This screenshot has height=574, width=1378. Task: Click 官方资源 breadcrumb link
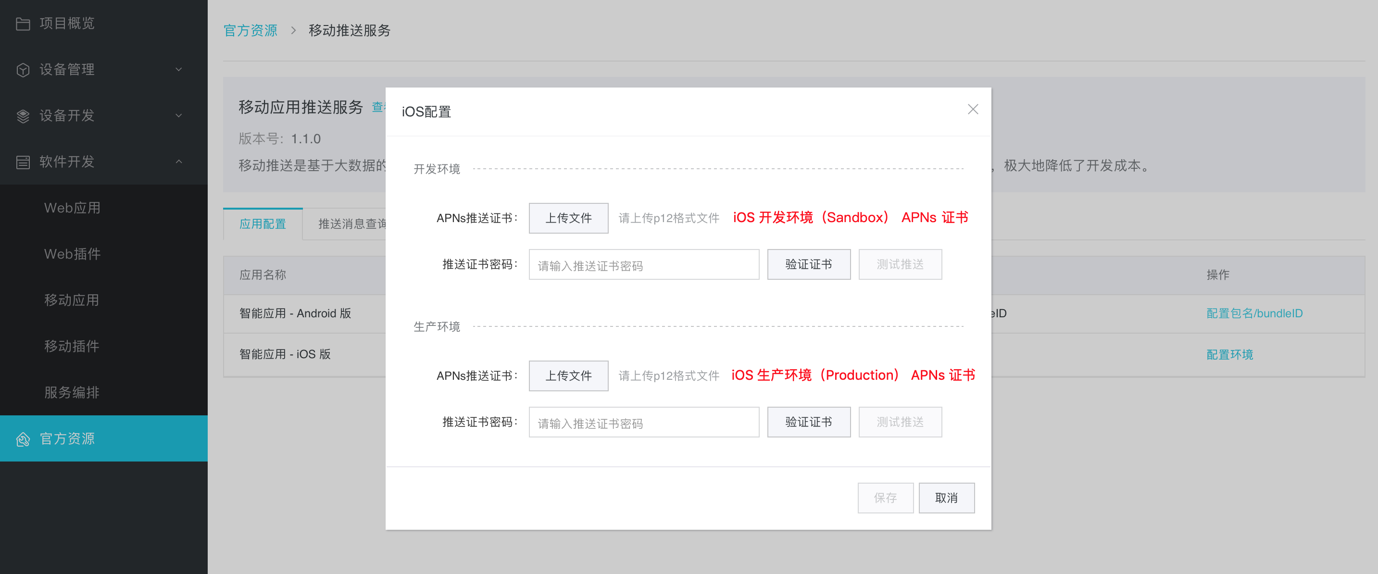pyautogui.click(x=251, y=30)
